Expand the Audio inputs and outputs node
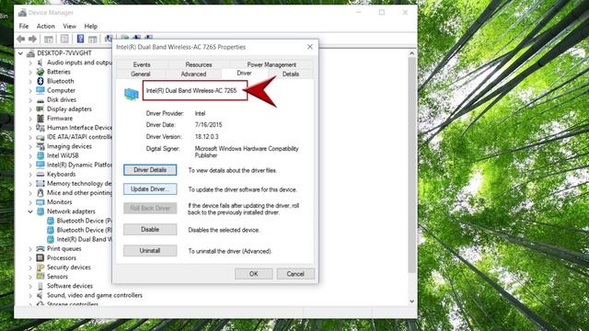Image resolution: width=589 pixels, height=331 pixels. coord(30,63)
